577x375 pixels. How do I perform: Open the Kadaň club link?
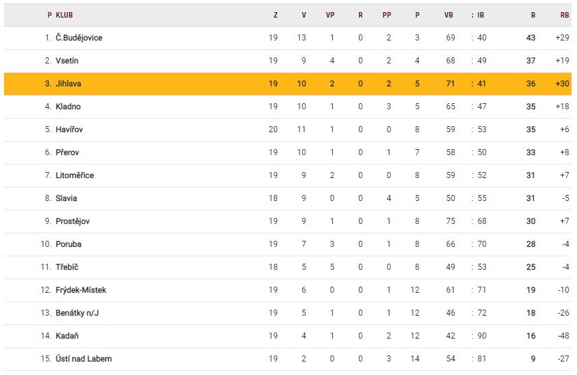[67, 336]
